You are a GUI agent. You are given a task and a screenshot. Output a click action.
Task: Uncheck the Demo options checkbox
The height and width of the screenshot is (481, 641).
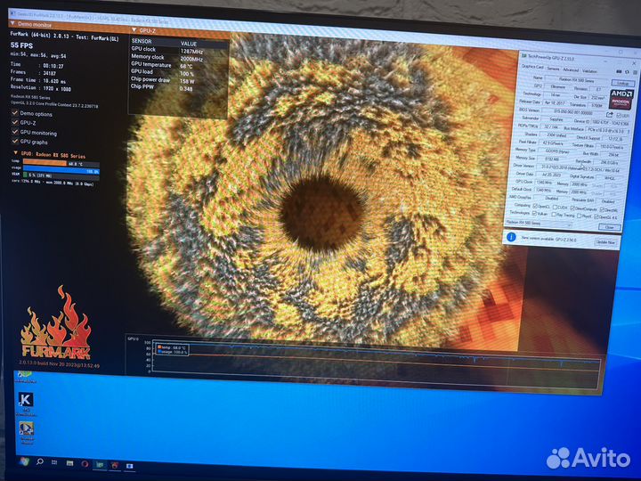tap(15, 112)
